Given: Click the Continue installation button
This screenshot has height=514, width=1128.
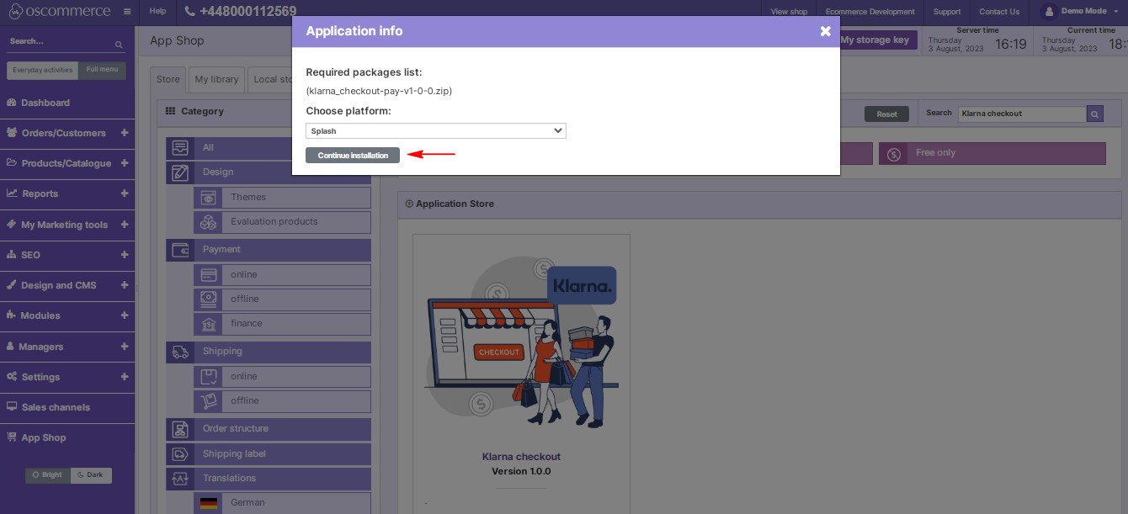Looking at the screenshot, I should point(353,156).
